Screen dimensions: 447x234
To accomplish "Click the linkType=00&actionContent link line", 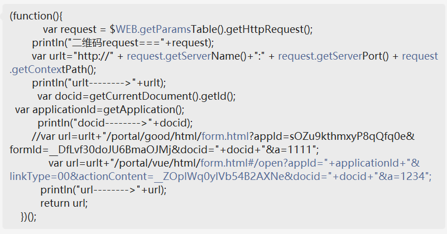I will (x=220, y=177).
